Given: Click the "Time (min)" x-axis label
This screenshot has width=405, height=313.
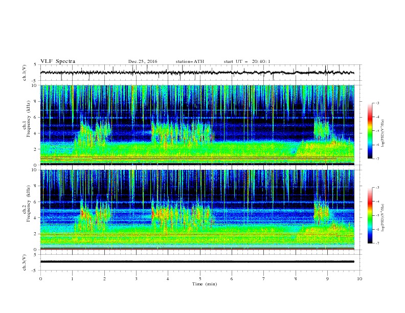Looking at the screenshot, I should (205, 284).
